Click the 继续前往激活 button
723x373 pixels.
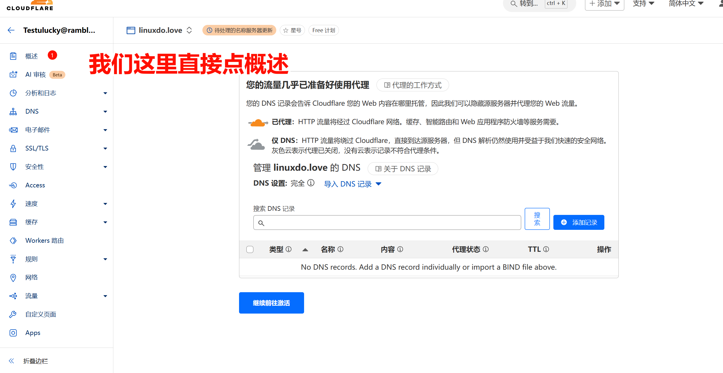(271, 303)
